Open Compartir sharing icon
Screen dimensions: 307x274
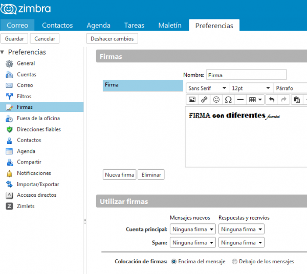(9, 163)
